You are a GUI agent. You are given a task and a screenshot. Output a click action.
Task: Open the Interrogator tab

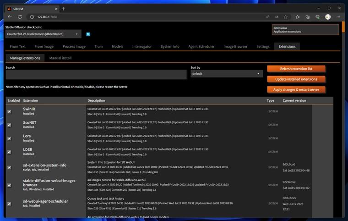142,46
